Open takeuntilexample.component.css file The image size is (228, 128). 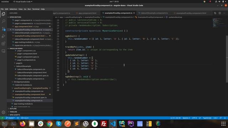click(31, 69)
